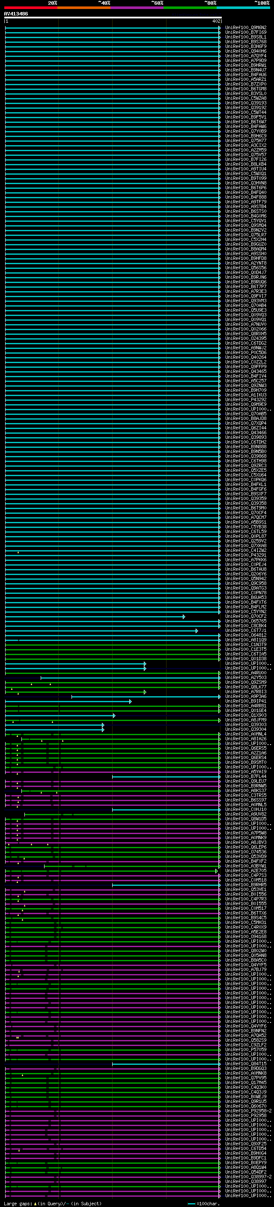Click label UniRef100_A2E705

tap(246, 871)
